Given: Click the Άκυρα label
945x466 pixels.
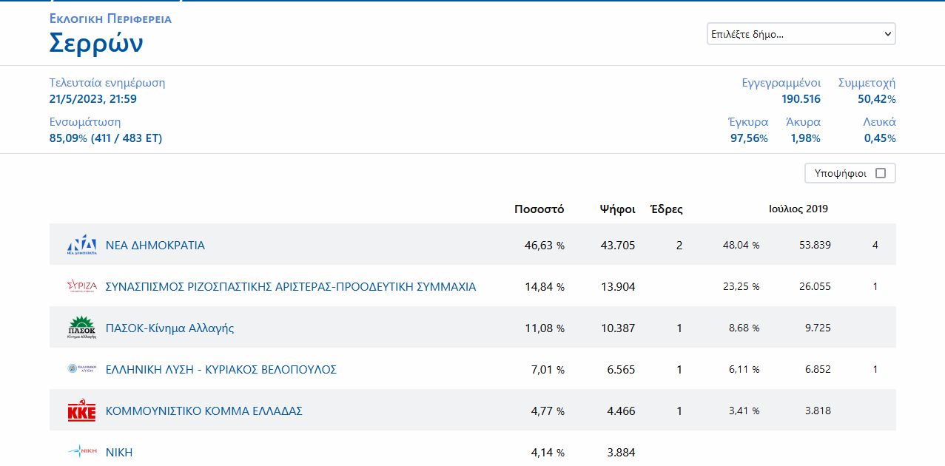Looking at the screenshot, I should [x=803, y=122].
